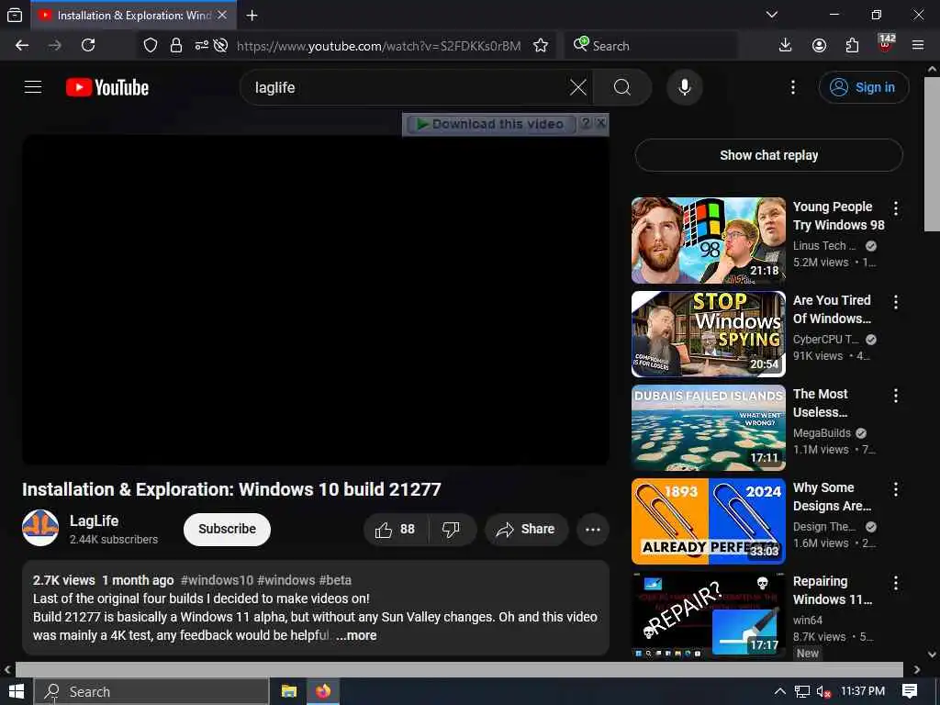Open options for Why Some Designs Are video

[896, 489]
